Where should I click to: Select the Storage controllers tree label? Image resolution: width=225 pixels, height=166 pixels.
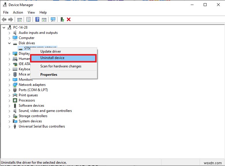pyautogui.click(x=33, y=116)
